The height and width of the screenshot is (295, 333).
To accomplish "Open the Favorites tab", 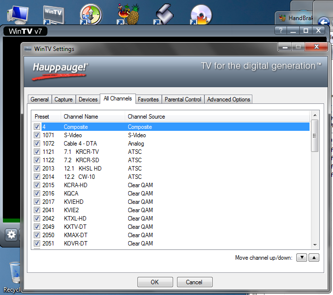I will tap(148, 99).
